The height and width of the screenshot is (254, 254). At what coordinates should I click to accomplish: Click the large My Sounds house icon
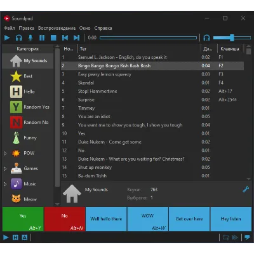pyautogui.click(x=72, y=194)
